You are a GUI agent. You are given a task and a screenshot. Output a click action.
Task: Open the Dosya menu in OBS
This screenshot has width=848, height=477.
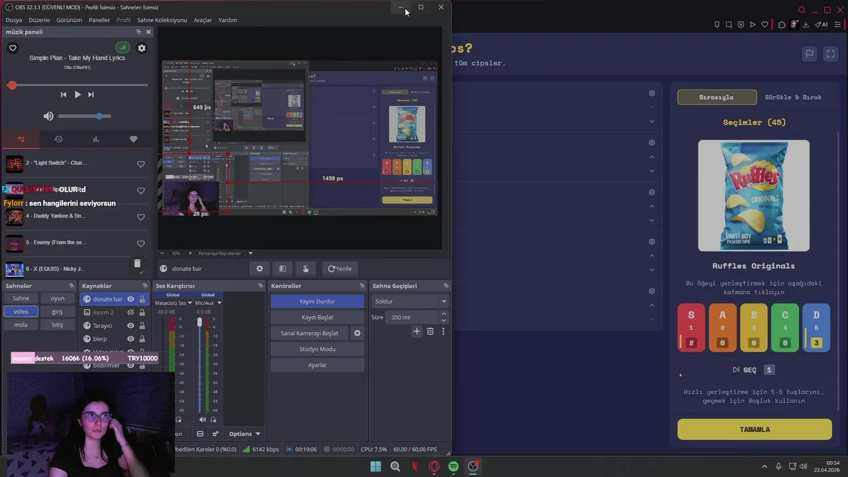14,20
